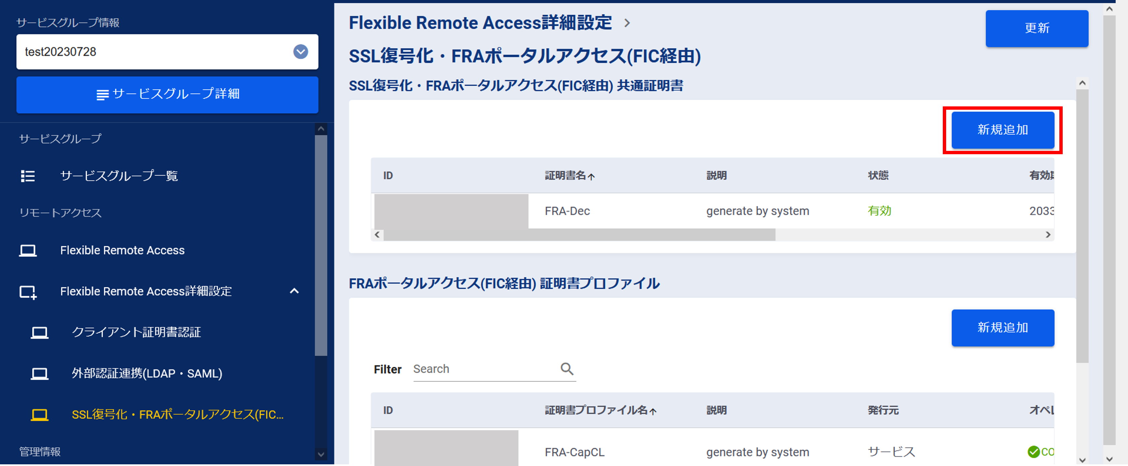Click the magnifier search icon in Filter

567,369
